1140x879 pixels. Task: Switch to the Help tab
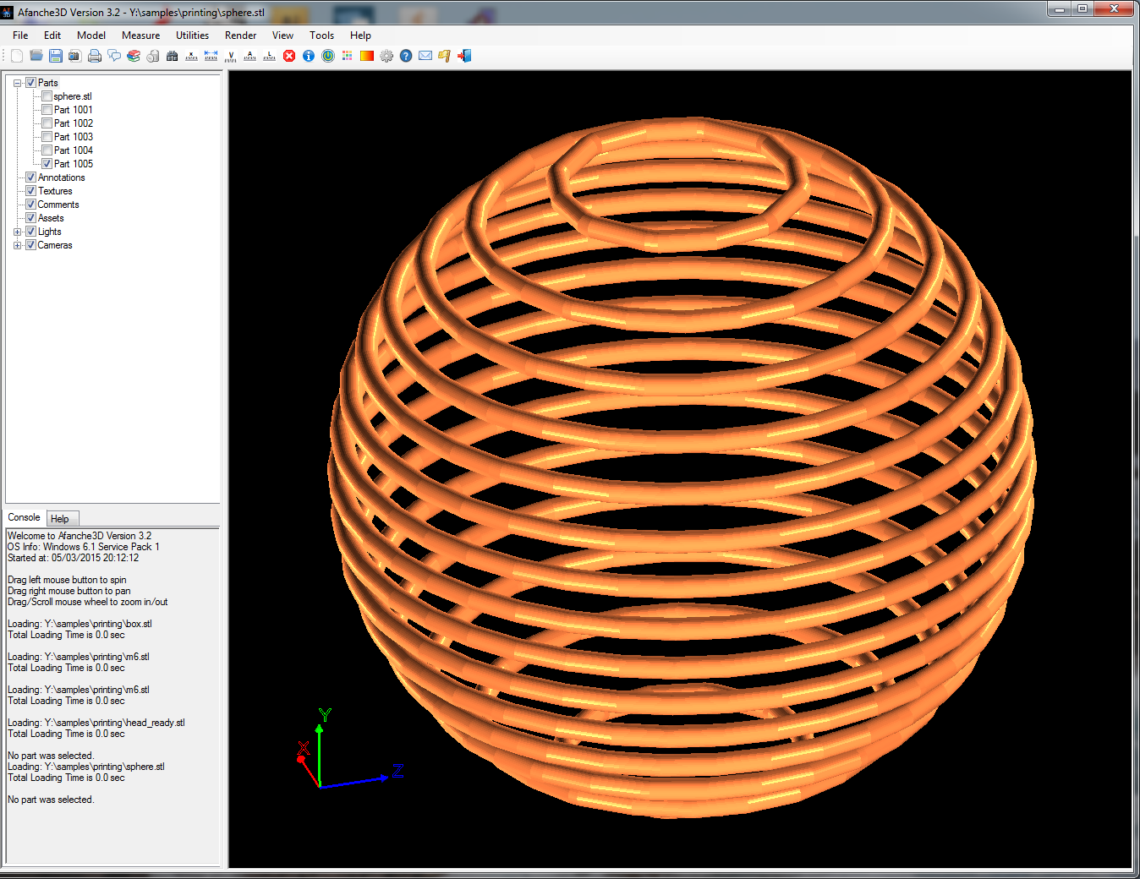pyautogui.click(x=60, y=519)
